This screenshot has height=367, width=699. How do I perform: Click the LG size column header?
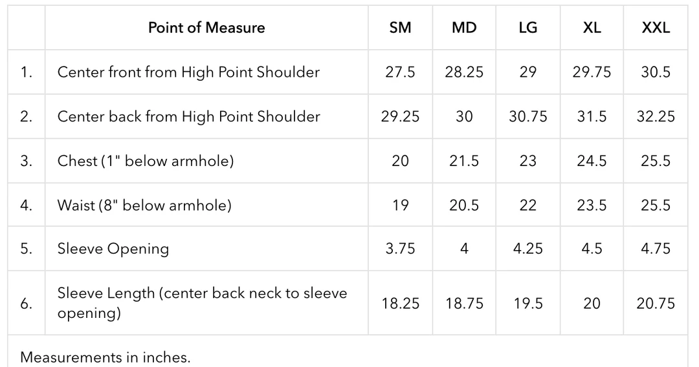(x=527, y=28)
